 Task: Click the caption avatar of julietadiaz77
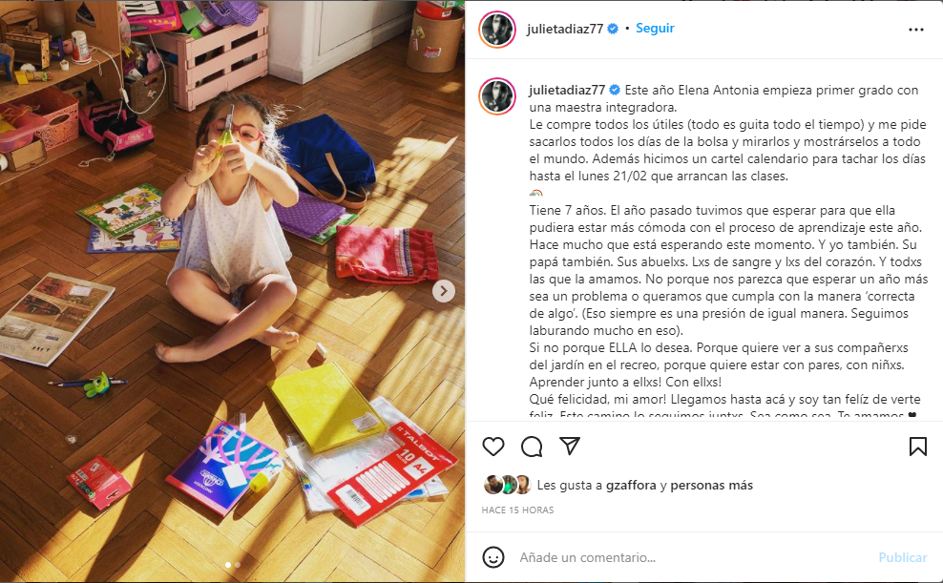point(497,95)
